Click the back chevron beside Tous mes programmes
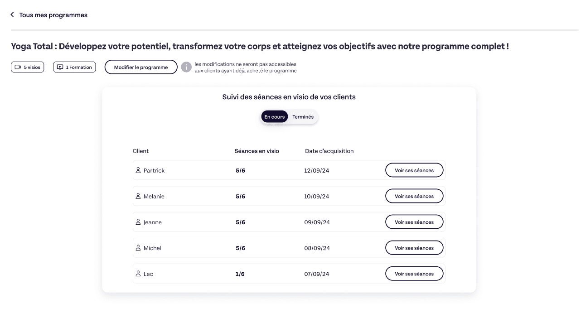This screenshot has width=581, height=318. (12, 15)
